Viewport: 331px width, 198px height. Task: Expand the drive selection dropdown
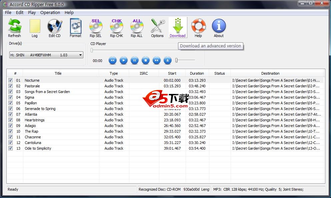point(80,55)
